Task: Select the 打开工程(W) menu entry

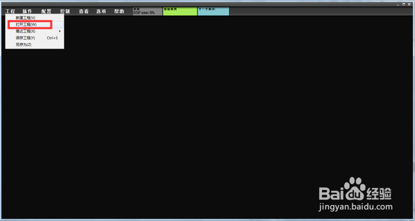Action: [x=35, y=24]
